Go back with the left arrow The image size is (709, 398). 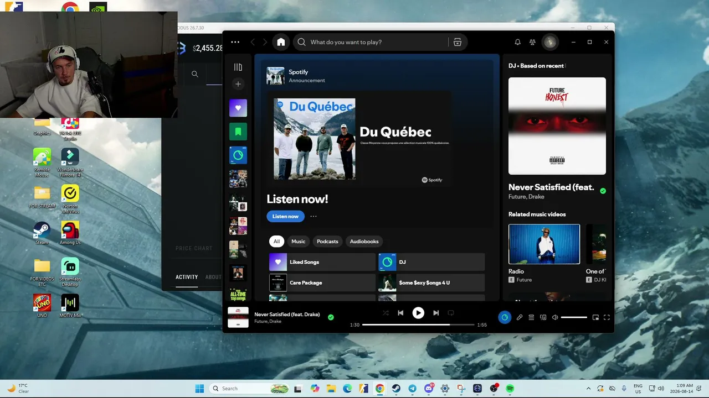[253, 42]
